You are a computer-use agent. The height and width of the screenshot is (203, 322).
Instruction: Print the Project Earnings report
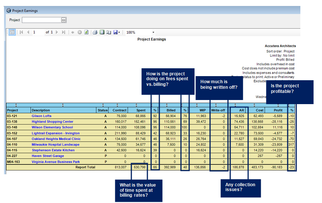coord(95,32)
